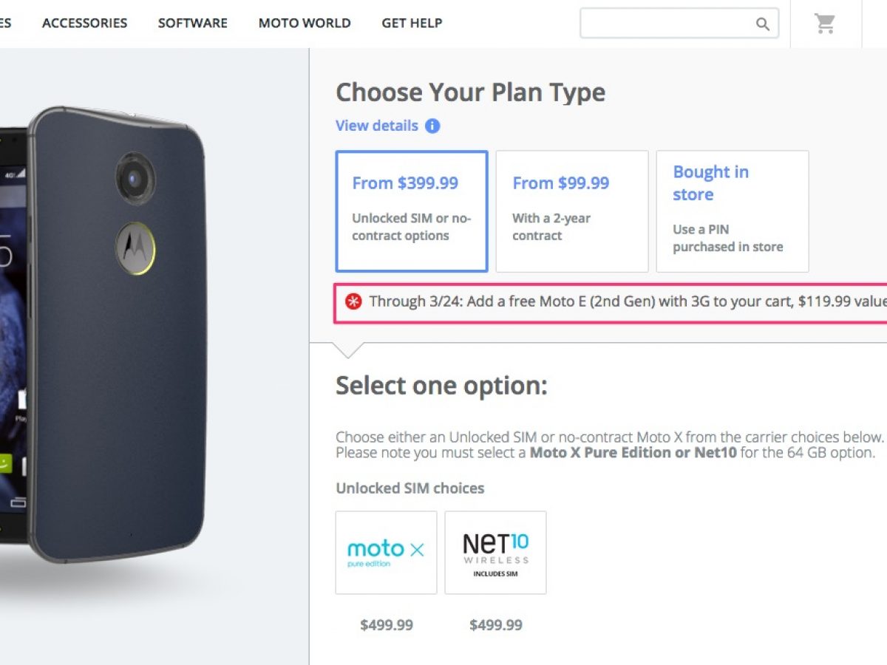Click the phone's rear camera lens
The image size is (887, 665).
135,174
